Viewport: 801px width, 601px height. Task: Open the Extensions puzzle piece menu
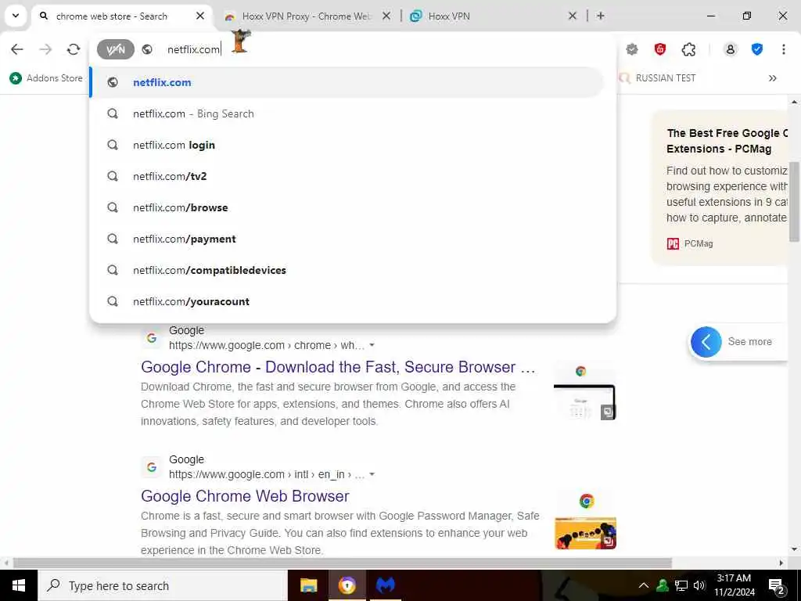pos(688,49)
